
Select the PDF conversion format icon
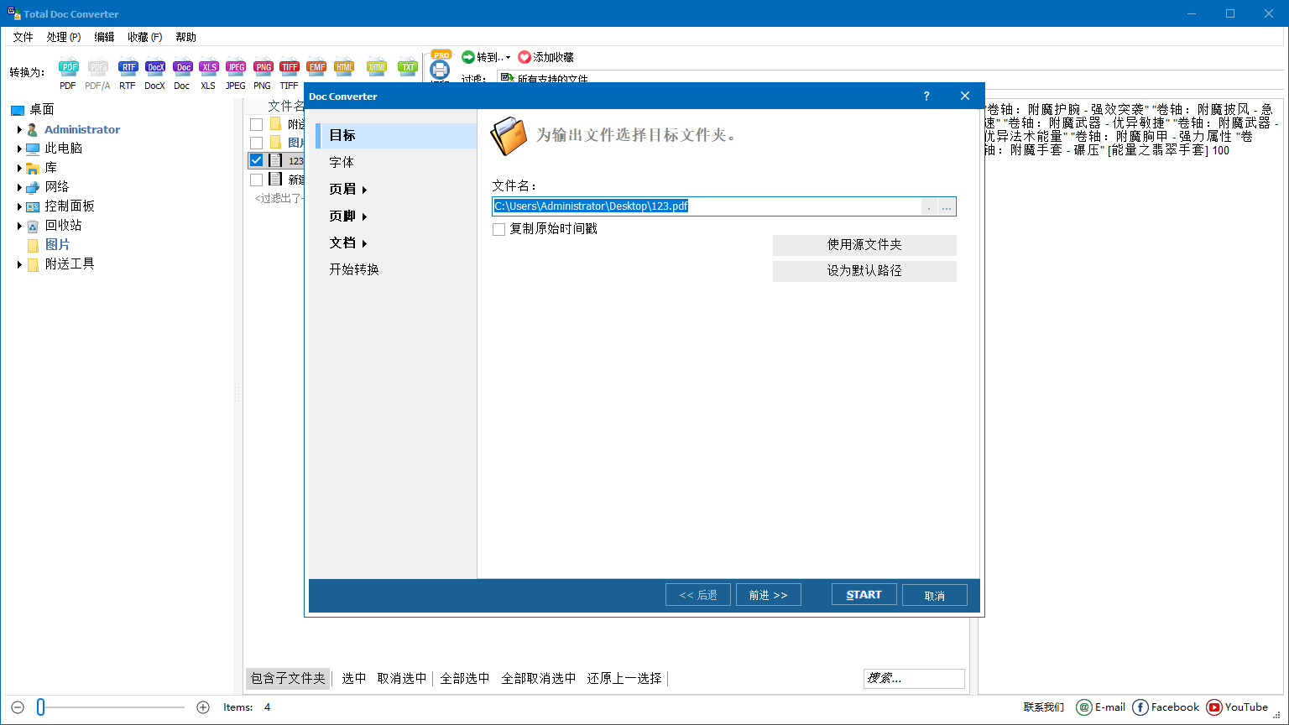[x=67, y=67]
